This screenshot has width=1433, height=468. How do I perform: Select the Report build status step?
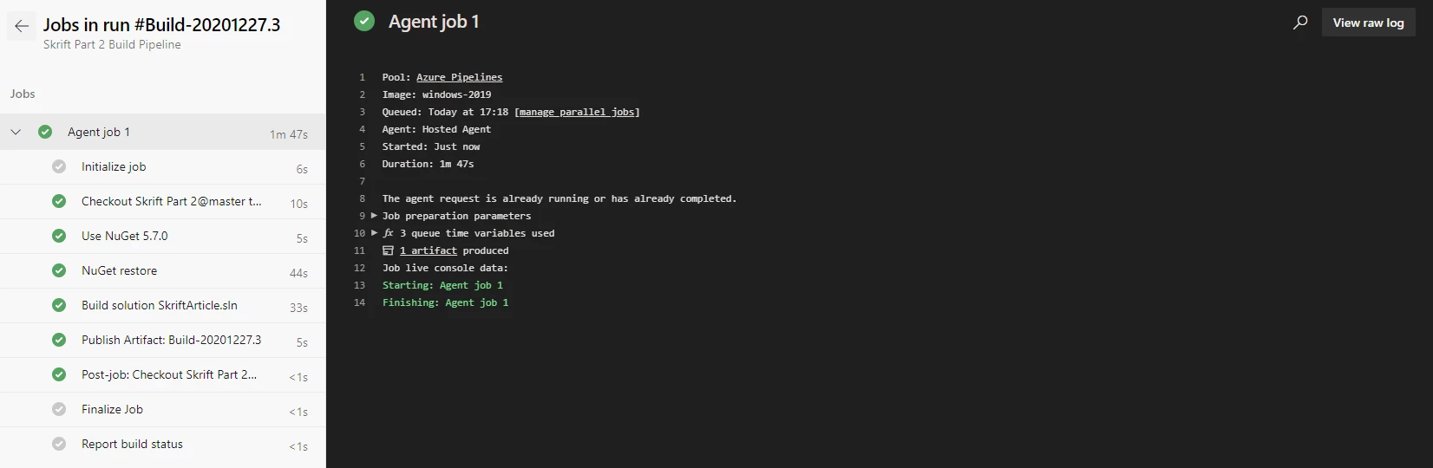[163, 444]
